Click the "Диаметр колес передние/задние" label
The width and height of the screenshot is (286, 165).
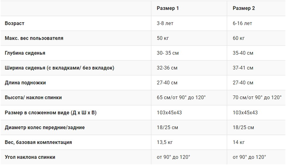(45, 127)
